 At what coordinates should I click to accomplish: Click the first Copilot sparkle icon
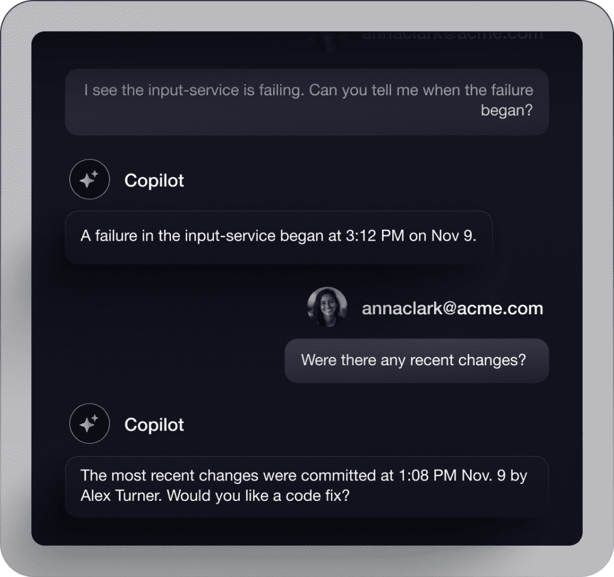click(x=89, y=179)
